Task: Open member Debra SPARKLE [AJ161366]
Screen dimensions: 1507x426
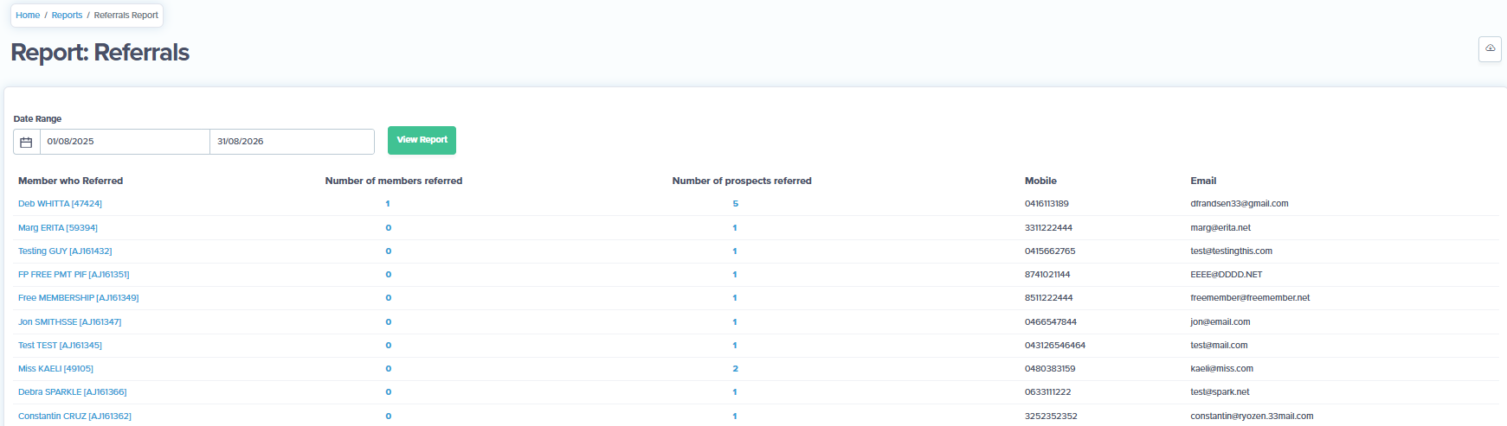Action: click(x=72, y=392)
